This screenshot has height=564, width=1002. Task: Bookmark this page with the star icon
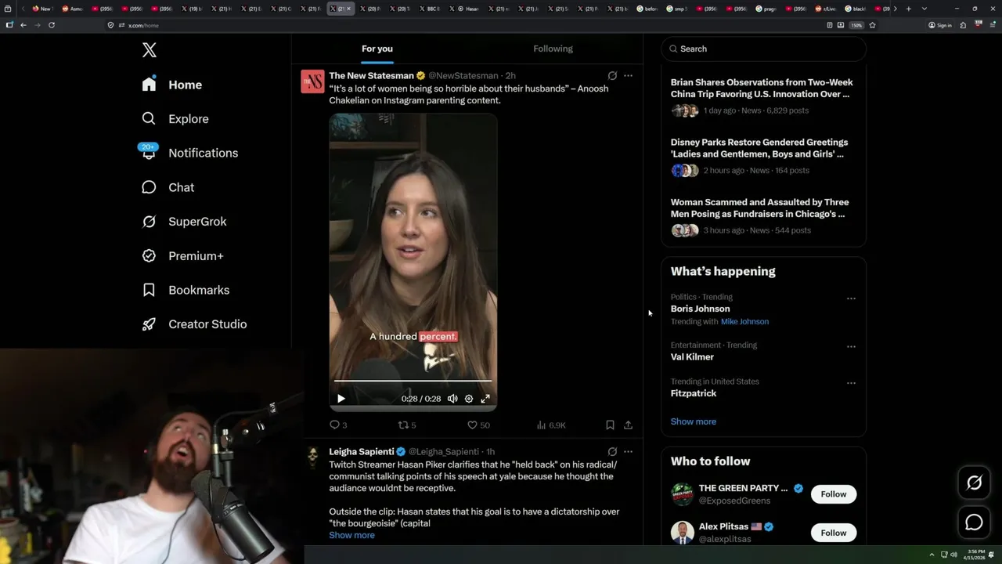(872, 25)
